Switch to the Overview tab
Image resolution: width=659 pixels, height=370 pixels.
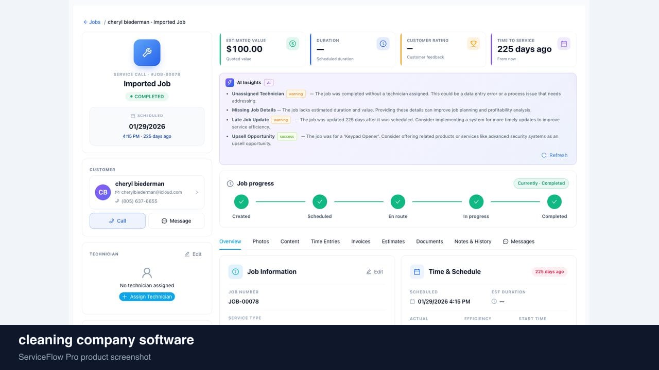point(230,242)
